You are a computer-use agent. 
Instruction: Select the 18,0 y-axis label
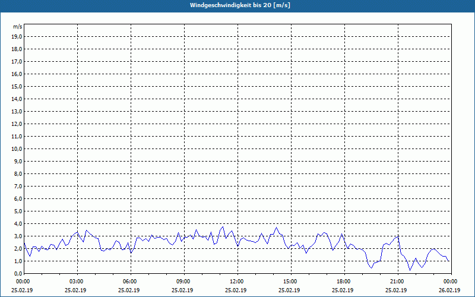[17, 49]
